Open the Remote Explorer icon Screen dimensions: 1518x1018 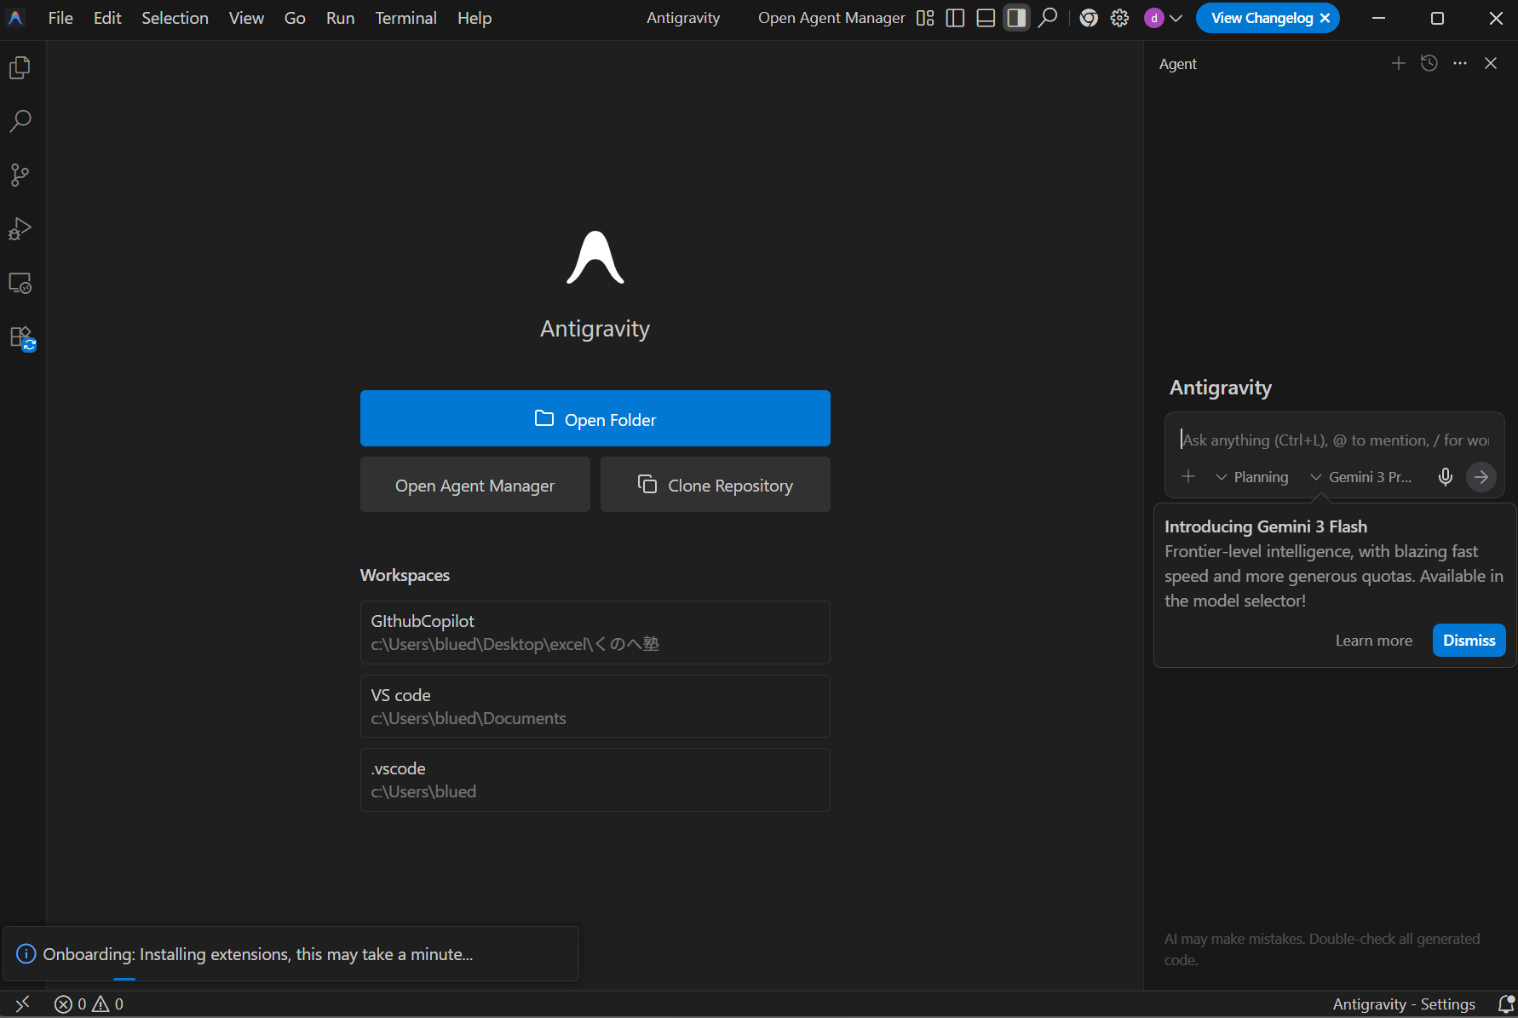click(20, 284)
